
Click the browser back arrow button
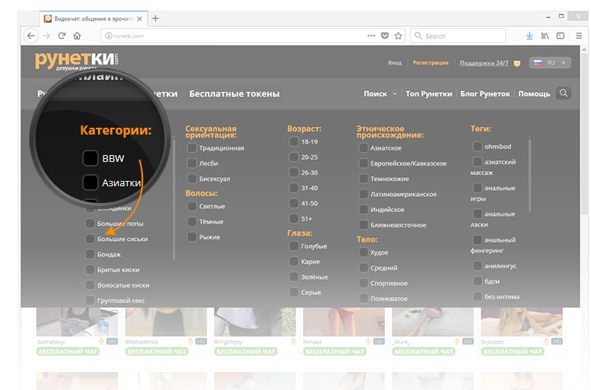[x=31, y=36]
